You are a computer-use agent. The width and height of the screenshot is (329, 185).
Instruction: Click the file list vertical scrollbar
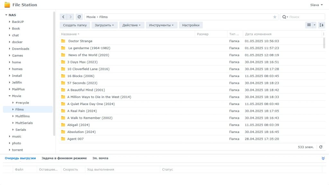[324, 43]
